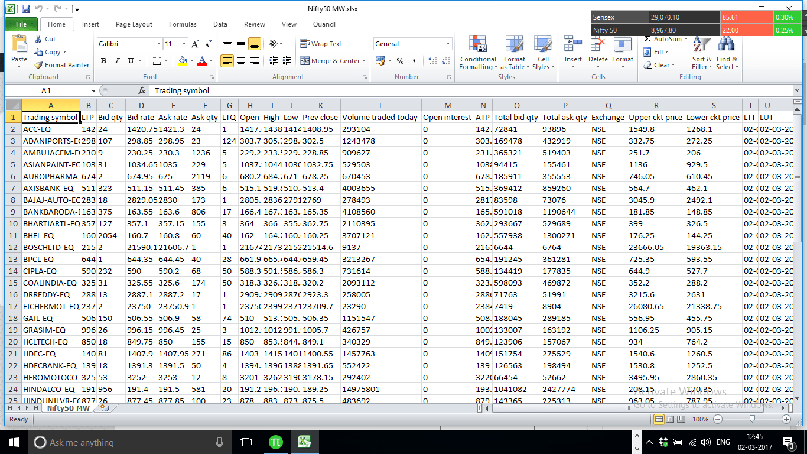
Task: Open the Font size 11 dropdown
Action: tap(184, 44)
